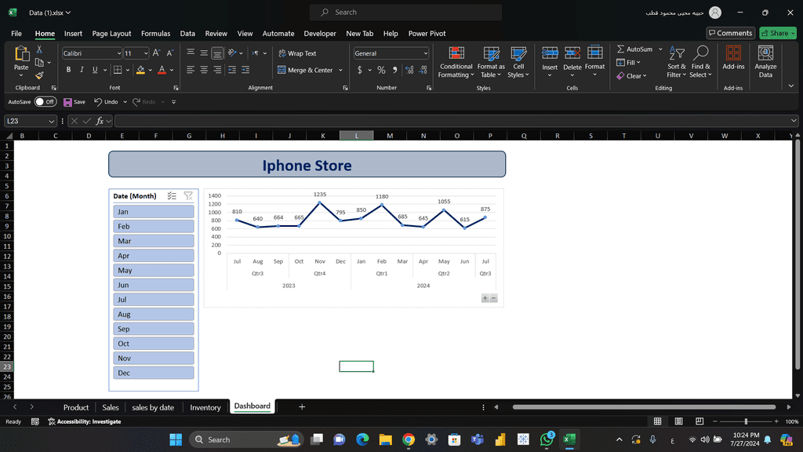Image resolution: width=803 pixels, height=452 pixels.
Task: Open Chrome from the taskbar
Action: (408, 439)
